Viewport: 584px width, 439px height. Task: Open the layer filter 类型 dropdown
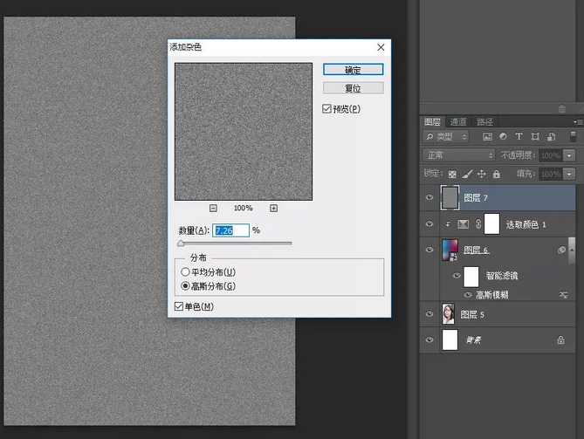tap(446, 137)
